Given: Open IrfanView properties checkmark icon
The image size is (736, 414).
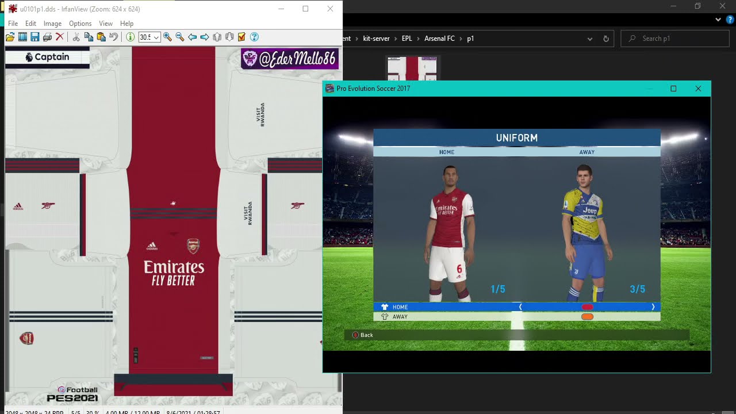Looking at the screenshot, I should (241, 37).
